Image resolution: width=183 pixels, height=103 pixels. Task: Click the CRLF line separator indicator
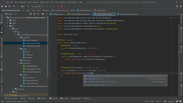point(152,102)
